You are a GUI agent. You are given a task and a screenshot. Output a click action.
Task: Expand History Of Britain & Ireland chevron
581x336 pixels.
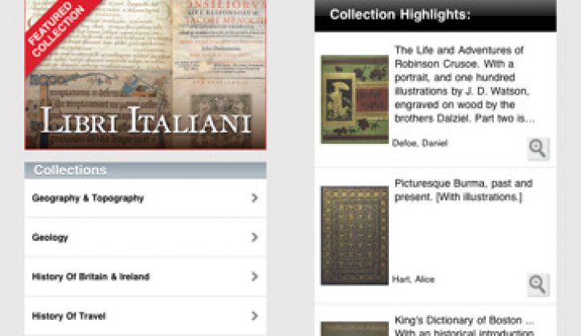tap(254, 276)
